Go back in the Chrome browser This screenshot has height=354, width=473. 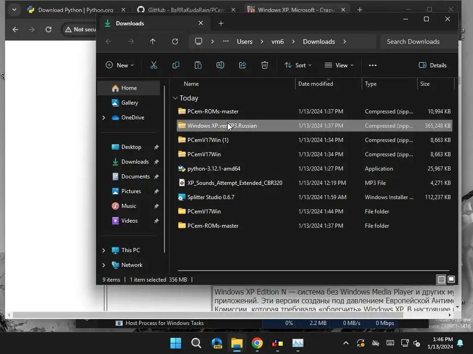(15, 29)
